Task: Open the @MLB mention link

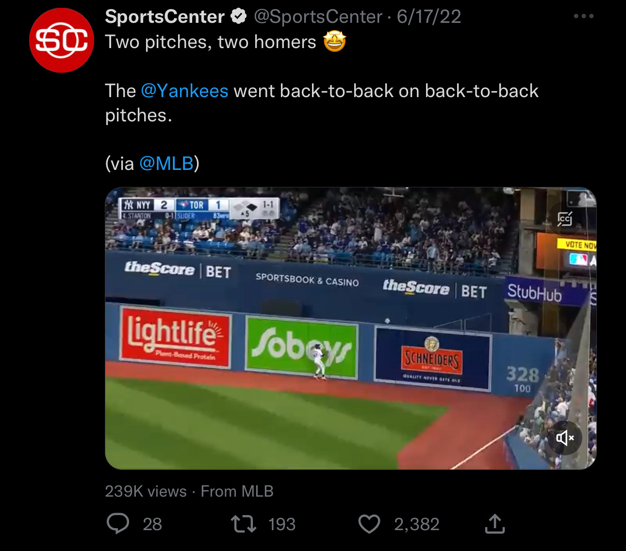Action: pos(166,164)
